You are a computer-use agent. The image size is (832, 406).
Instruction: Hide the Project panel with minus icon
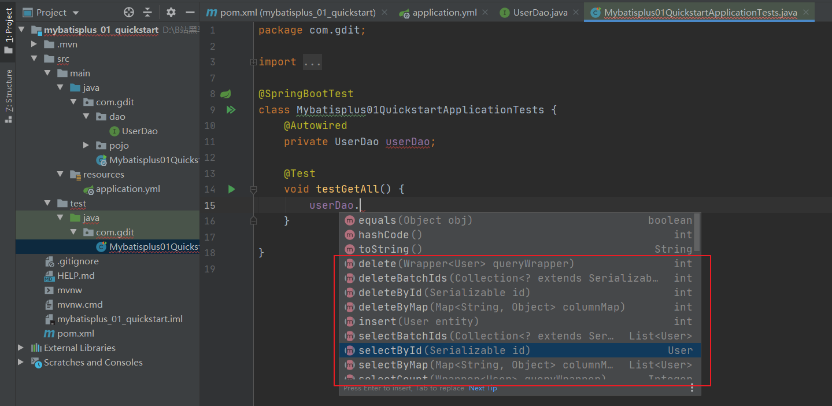pyautogui.click(x=190, y=12)
